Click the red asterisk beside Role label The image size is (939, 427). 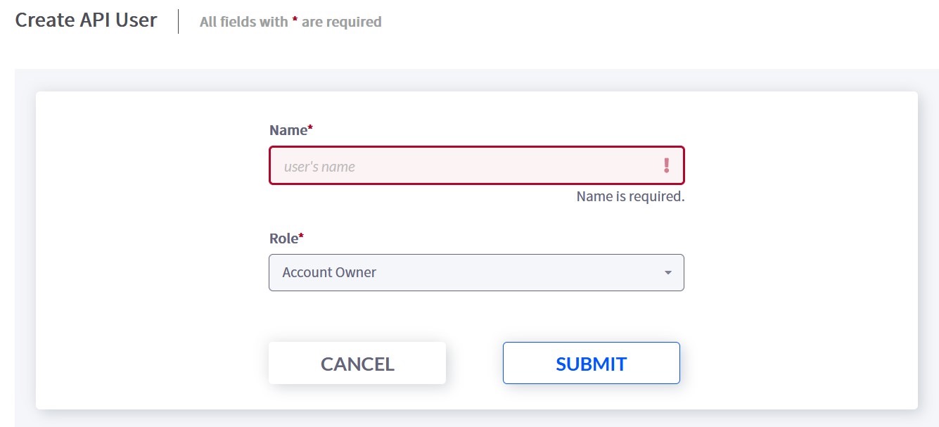point(301,236)
